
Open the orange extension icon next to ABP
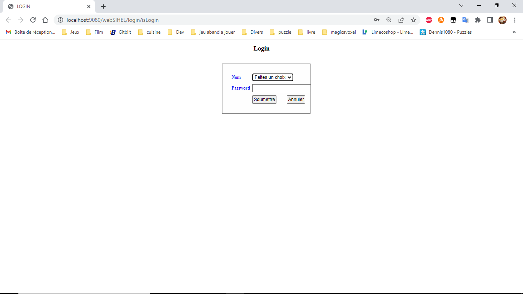pyautogui.click(x=441, y=20)
